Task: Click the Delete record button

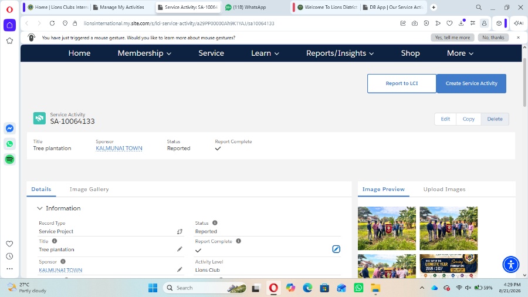Action: (495, 119)
